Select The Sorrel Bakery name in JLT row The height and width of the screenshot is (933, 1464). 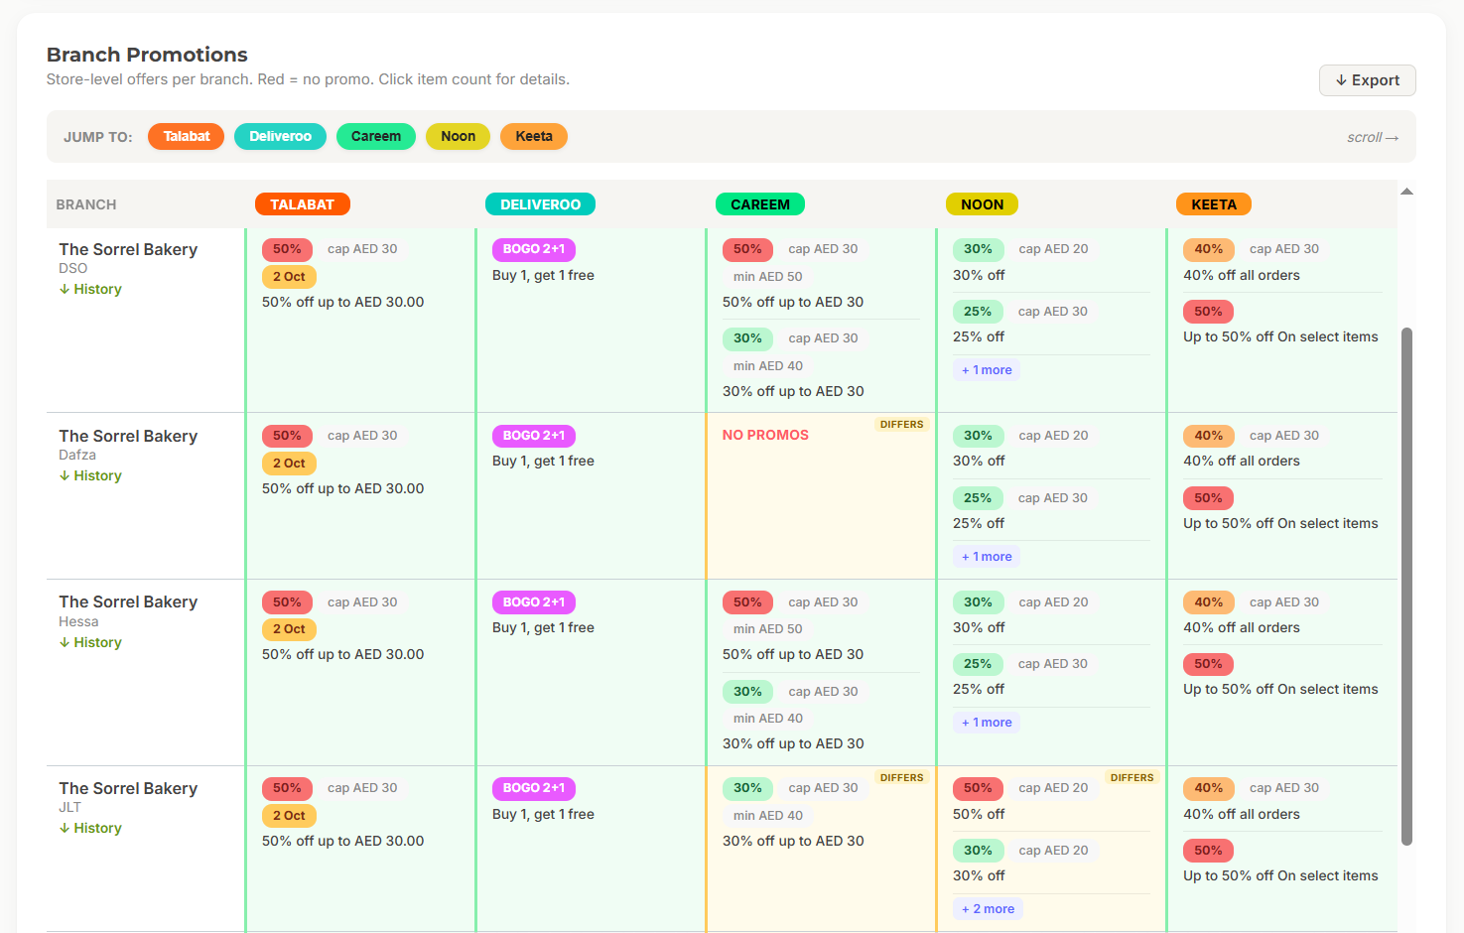click(128, 788)
